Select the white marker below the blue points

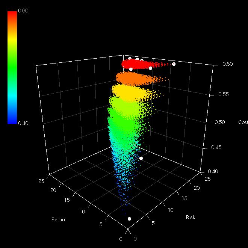coord(129,219)
